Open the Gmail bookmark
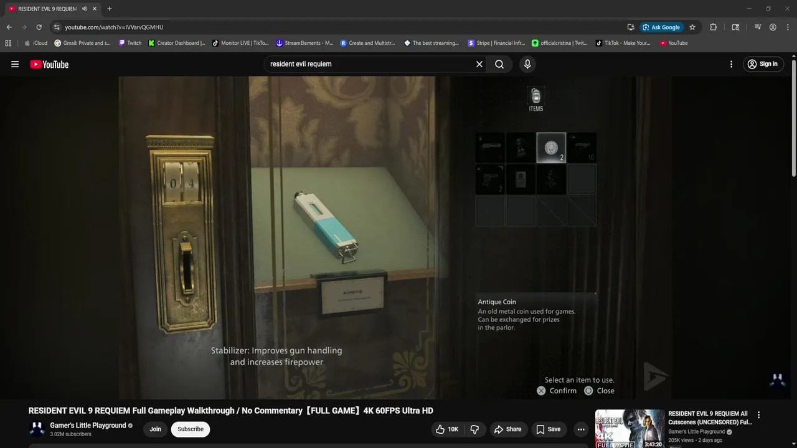 (x=82, y=43)
